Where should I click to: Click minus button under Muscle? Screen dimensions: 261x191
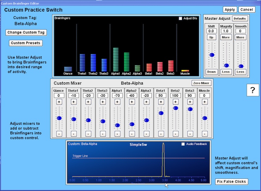tap(205, 134)
